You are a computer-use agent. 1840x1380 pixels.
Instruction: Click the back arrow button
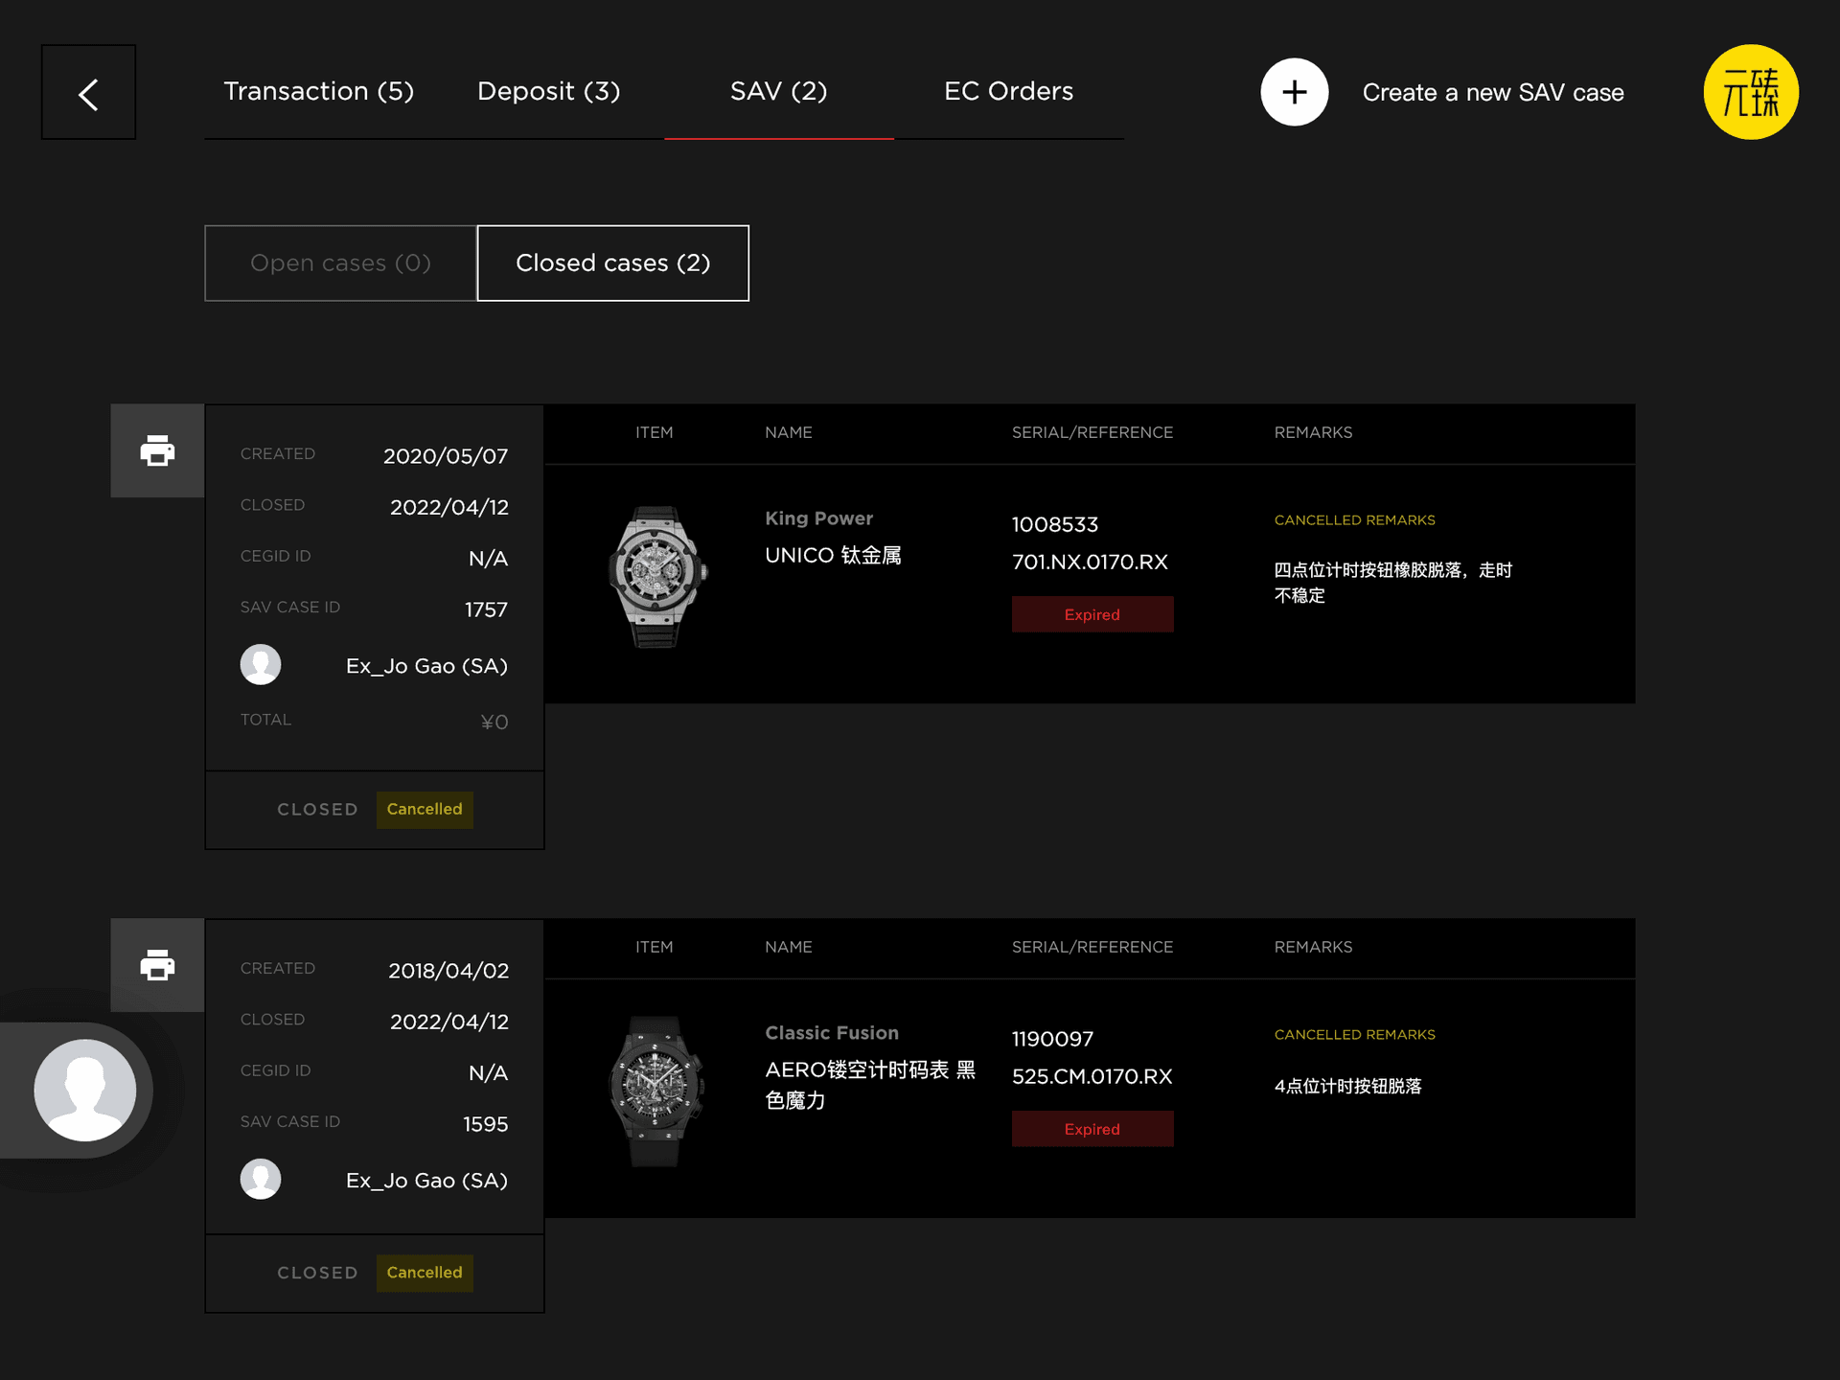click(x=88, y=93)
